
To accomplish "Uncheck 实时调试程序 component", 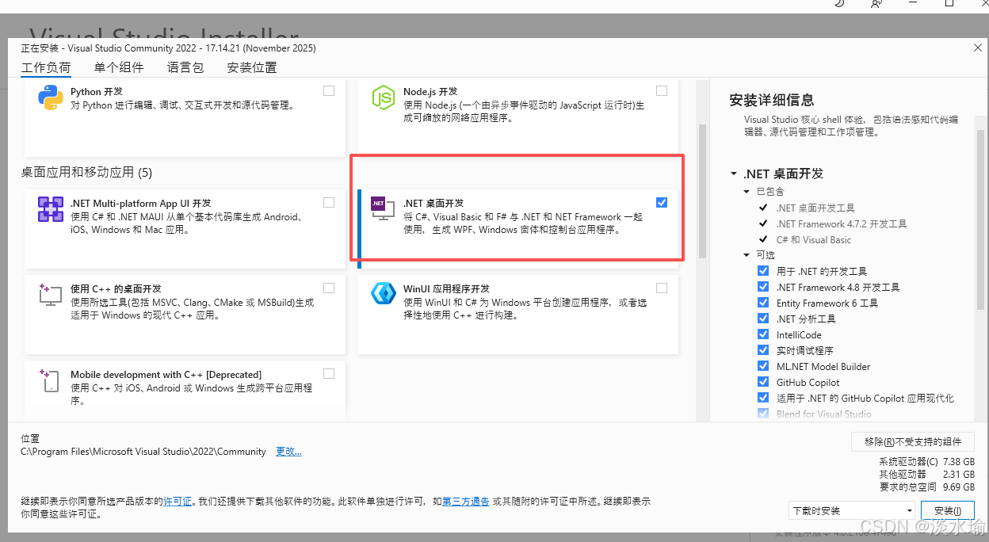I will [x=763, y=350].
